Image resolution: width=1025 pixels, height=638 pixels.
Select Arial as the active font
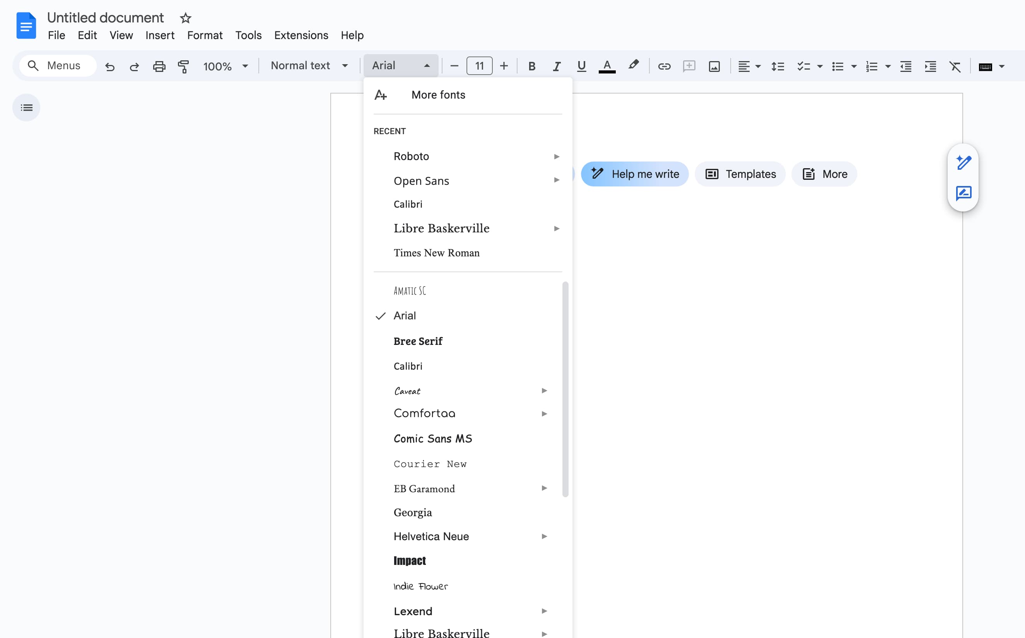tap(405, 315)
